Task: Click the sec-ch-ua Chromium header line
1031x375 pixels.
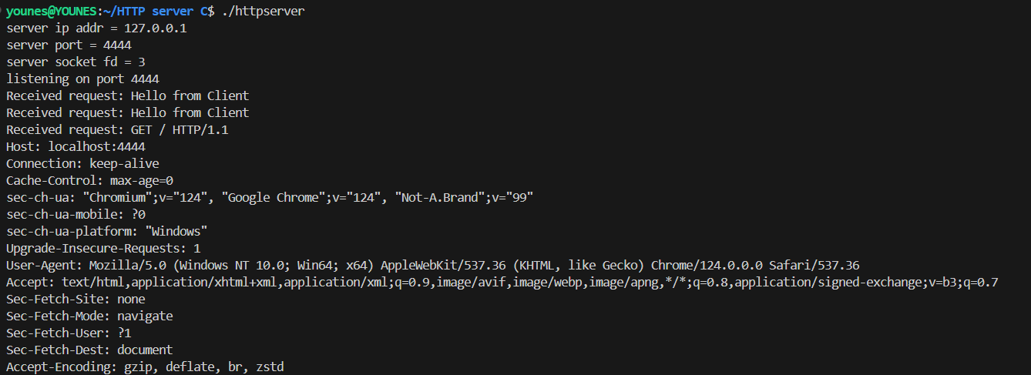Action: (270, 197)
